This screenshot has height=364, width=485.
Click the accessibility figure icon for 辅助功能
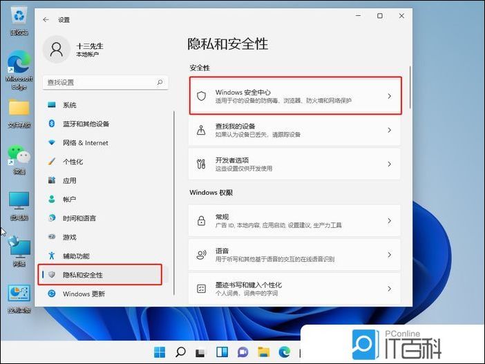tap(52, 256)
